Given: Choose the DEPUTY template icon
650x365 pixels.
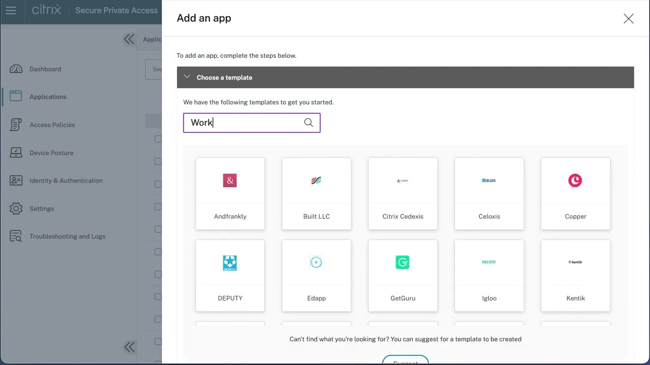Looking at the screenshot, I should 230,262.
